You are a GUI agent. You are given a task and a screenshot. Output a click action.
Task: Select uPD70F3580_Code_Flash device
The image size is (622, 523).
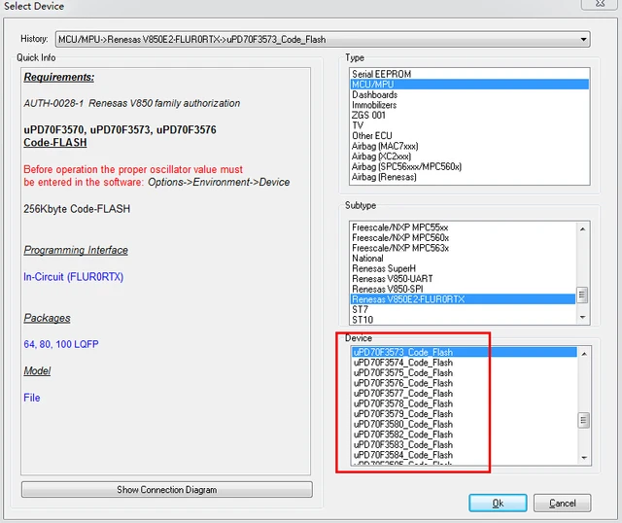pyautogui.click(x=465, y=425)
